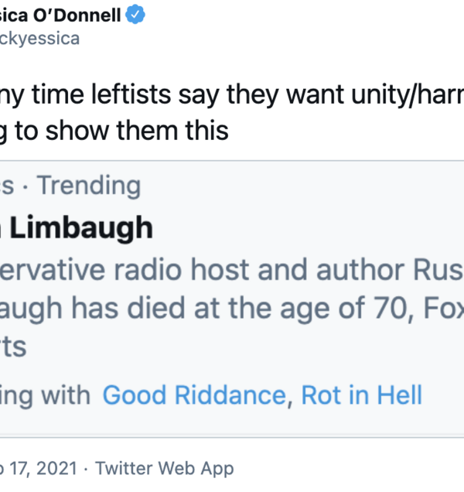Screen dimensions: 464x492
Task: Open the Rot in Hell trending link
Action: click(x=361, y=395)
